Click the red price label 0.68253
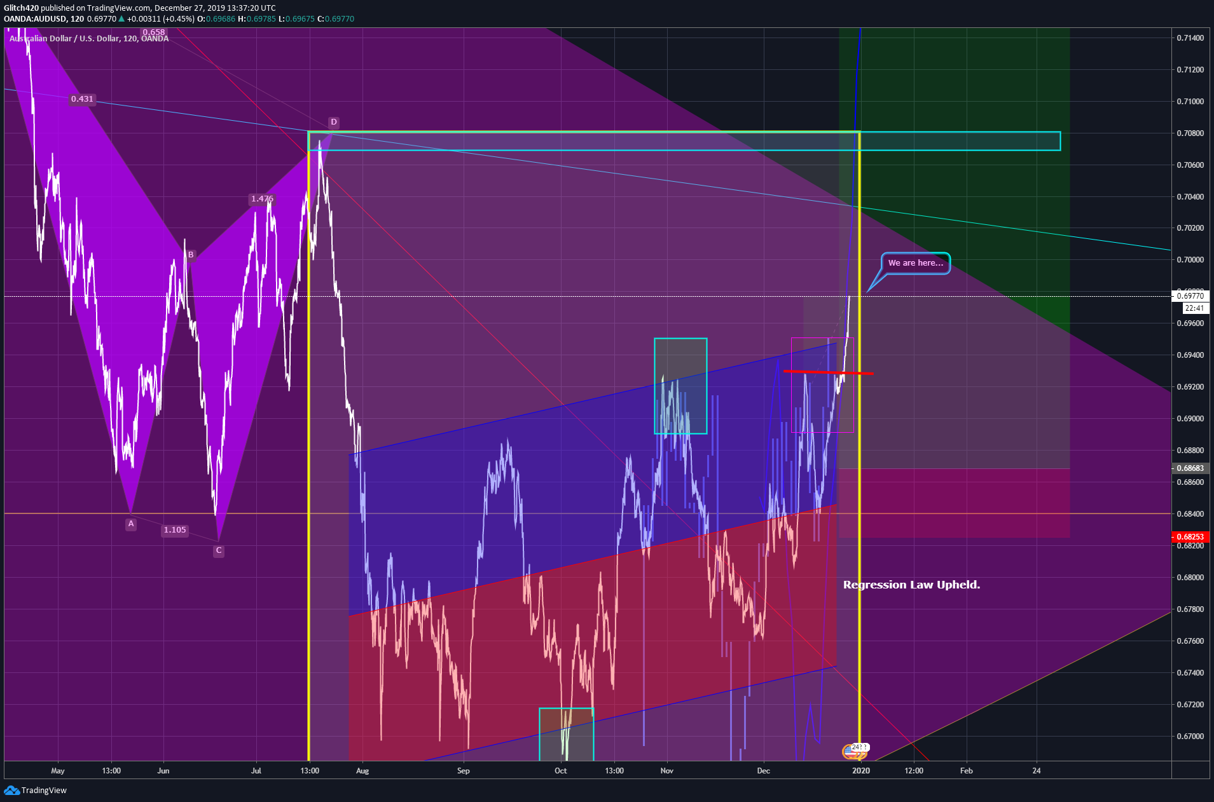Viewport: 1214px width, 802px height. click(x=1190, y=537)
